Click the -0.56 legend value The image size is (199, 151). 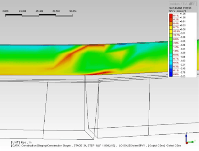coord(183,41)
